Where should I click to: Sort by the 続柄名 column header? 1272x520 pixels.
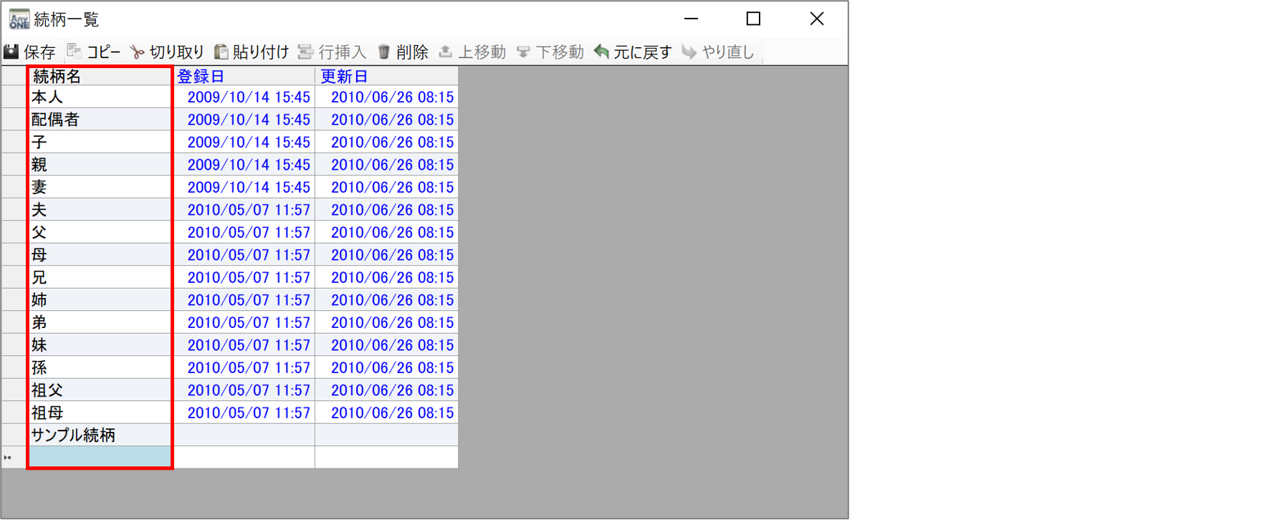coord(100,76)
